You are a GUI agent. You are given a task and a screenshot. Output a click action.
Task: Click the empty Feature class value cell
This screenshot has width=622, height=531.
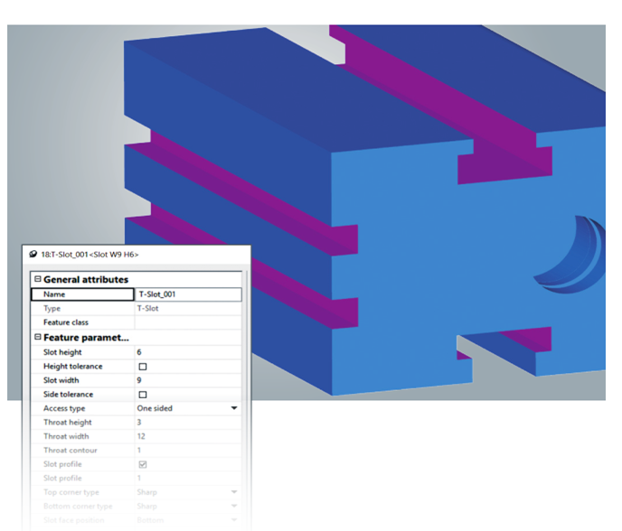coord(188,322)
